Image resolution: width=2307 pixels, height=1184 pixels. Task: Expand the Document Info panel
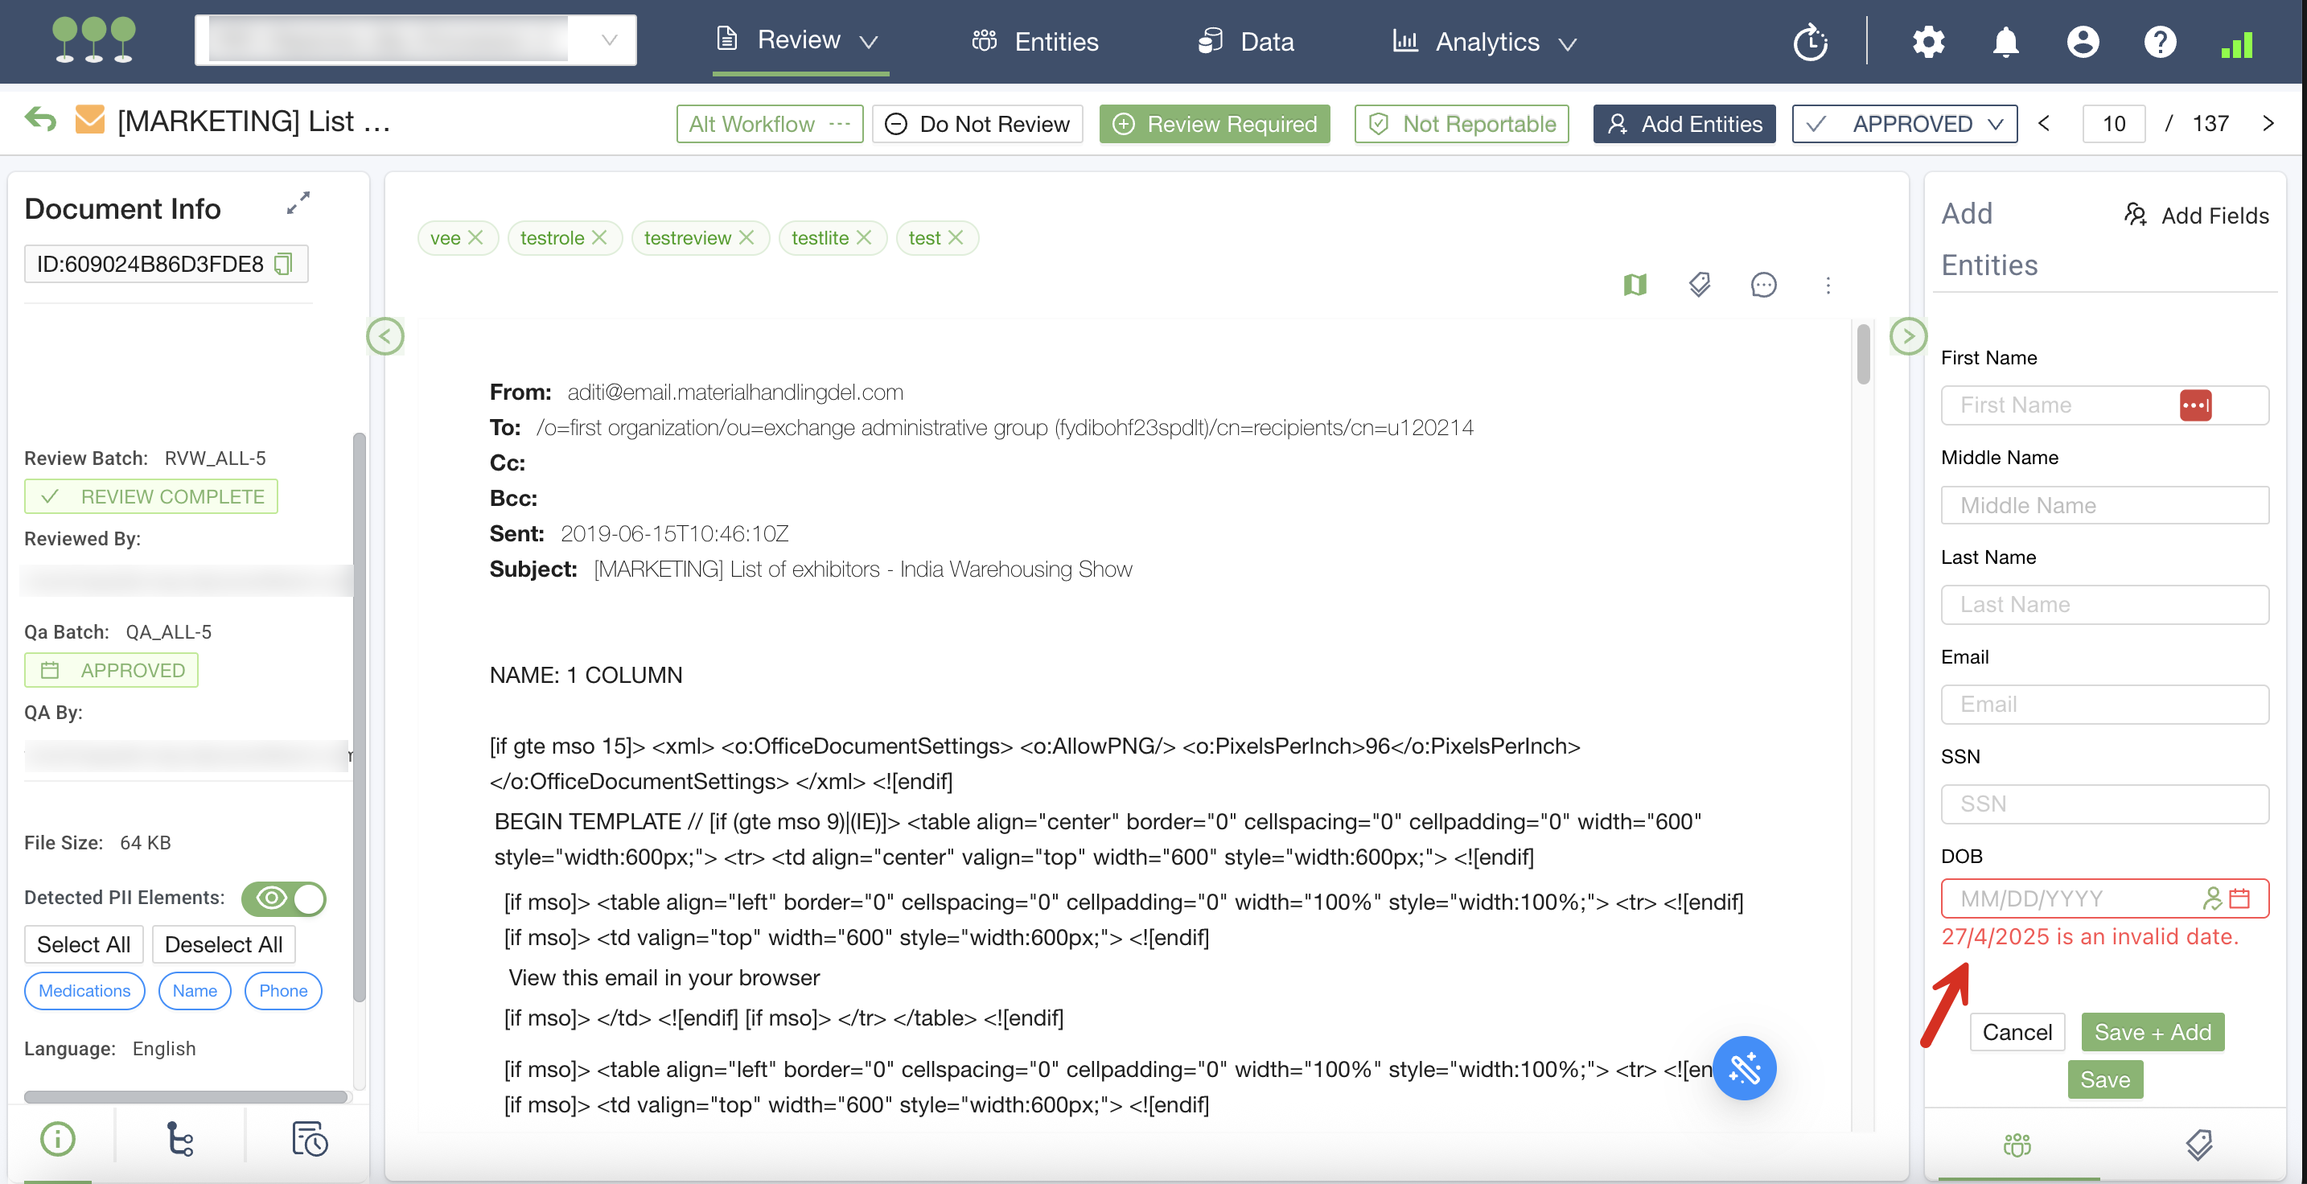point(298,203)
